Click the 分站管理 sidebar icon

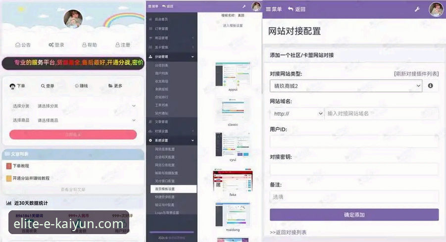150,56
